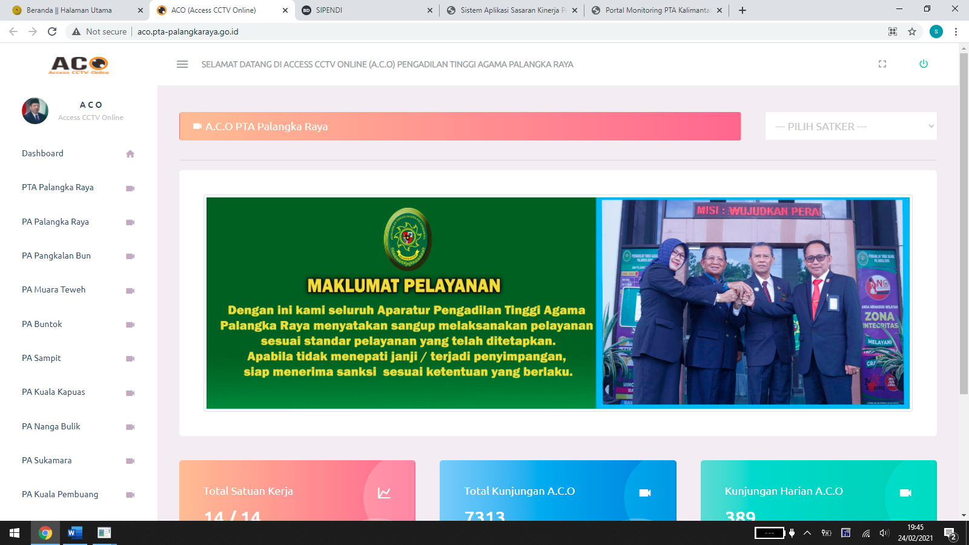Show hidden system tray icons chevron
Viewport: 969px width, 545px height.
[807, 533]
